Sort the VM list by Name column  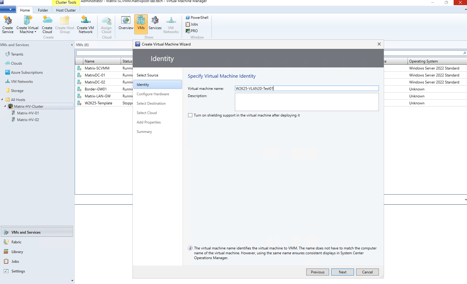(102, 61)
